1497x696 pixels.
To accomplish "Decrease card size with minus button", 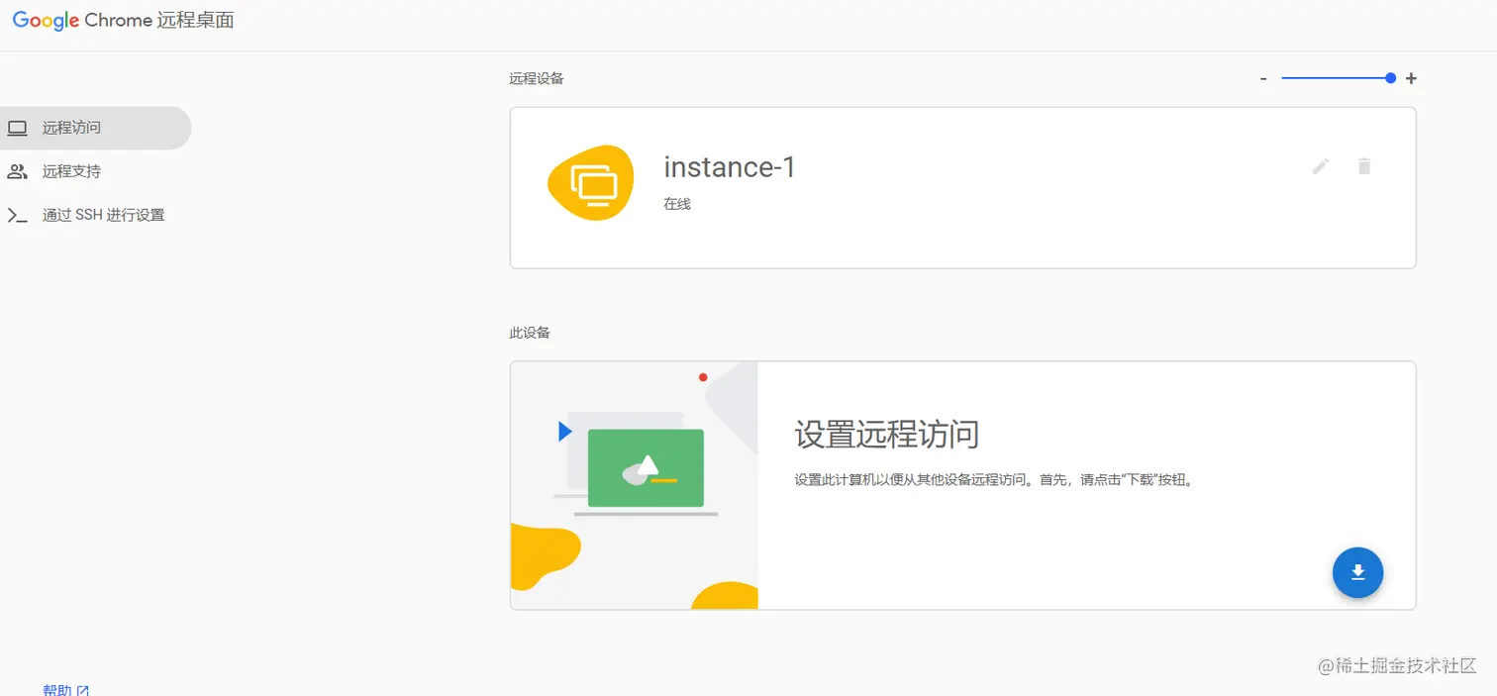I will point(1263,78).
